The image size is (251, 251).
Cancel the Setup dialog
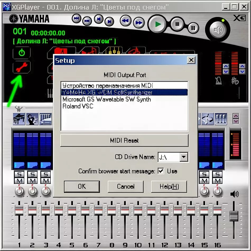click(x=125, y=187)
